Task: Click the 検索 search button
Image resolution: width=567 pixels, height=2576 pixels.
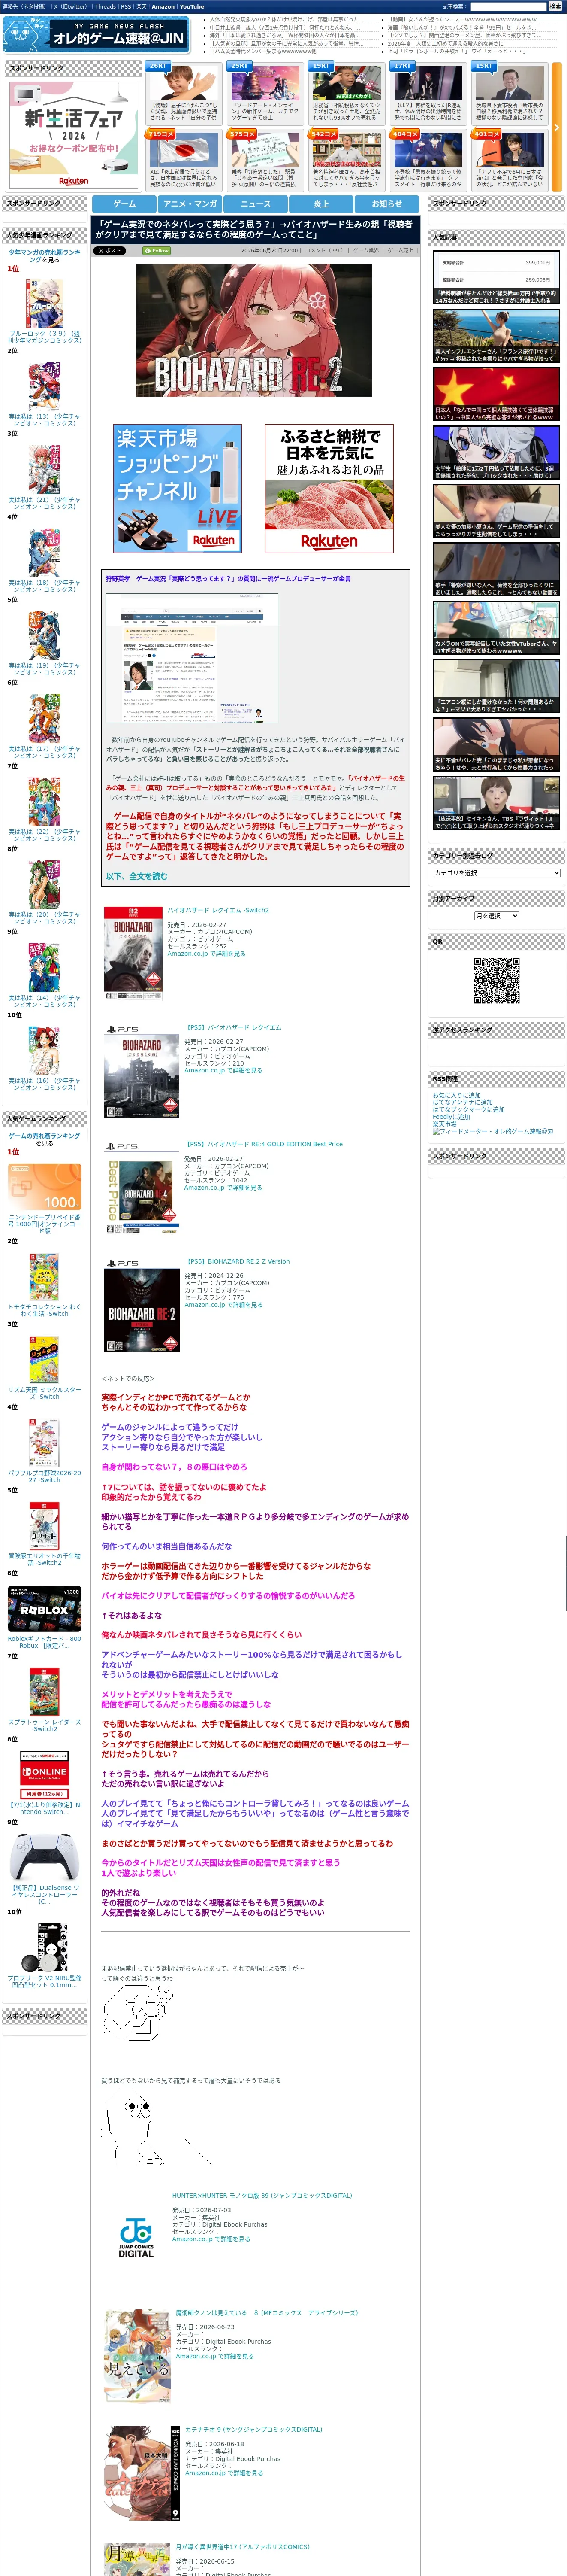Action: point(555,7)
